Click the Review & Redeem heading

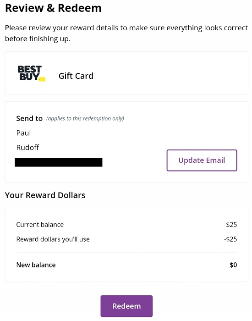[x=53, y=8]
